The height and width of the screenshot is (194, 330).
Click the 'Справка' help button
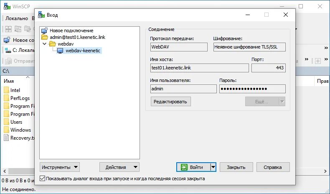(273, 167)
